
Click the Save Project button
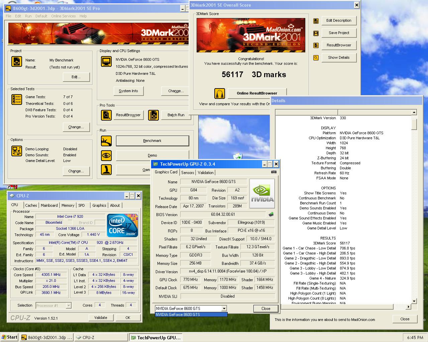[339, 33]
